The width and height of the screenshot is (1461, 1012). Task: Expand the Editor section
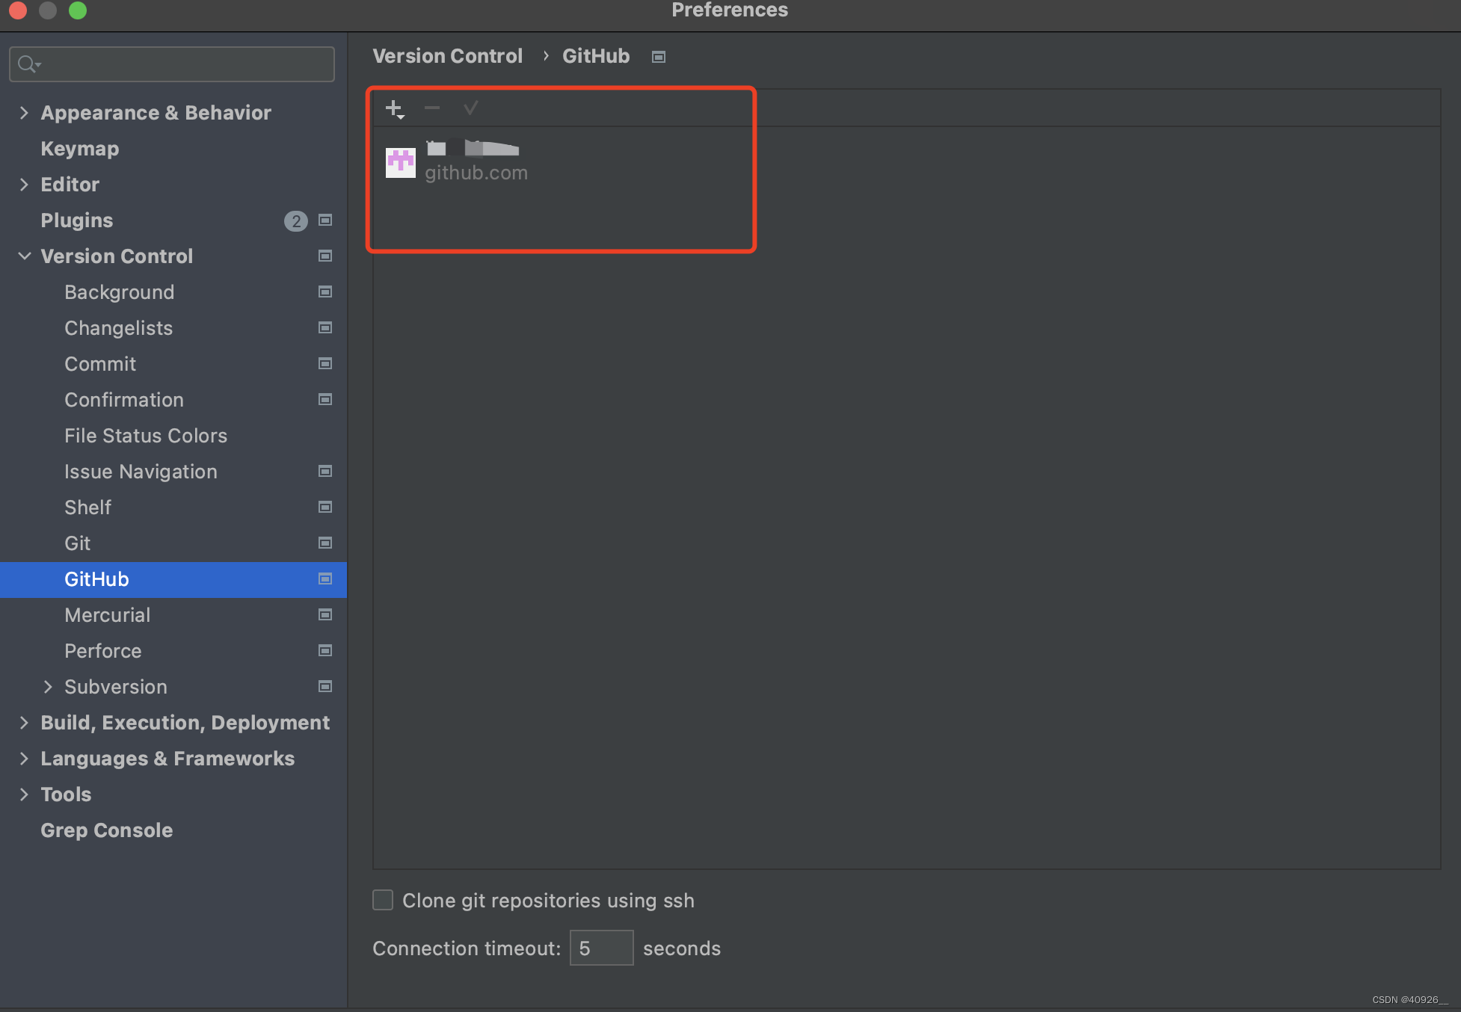click(24, 185)
